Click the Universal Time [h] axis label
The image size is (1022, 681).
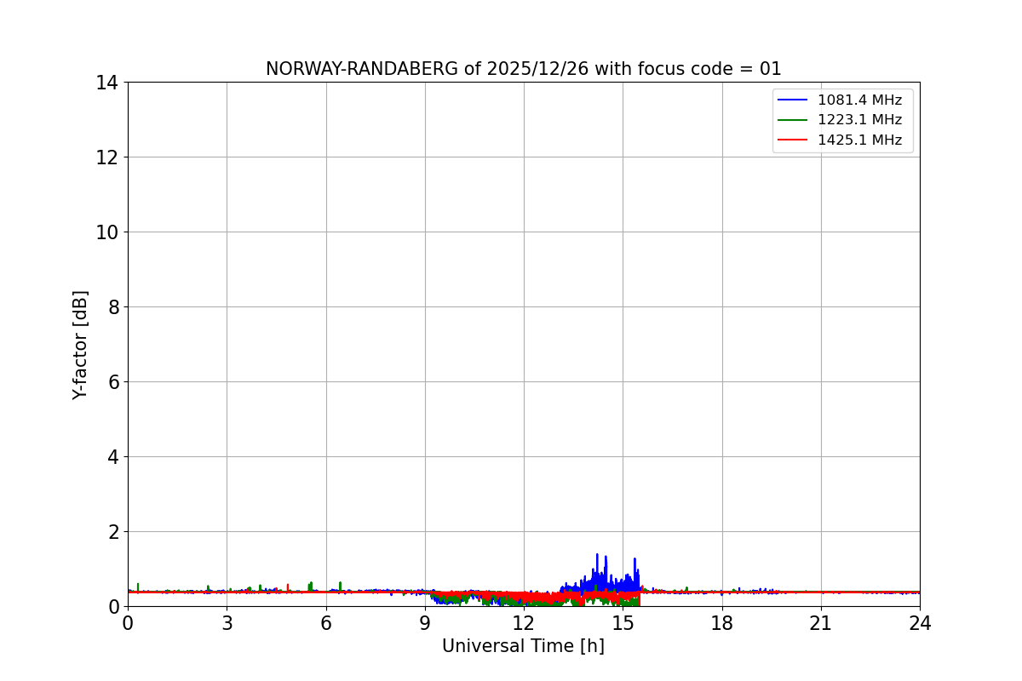coord(523,646)
